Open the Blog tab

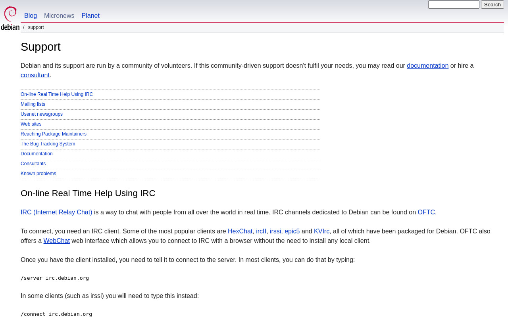tap(31, 16)
